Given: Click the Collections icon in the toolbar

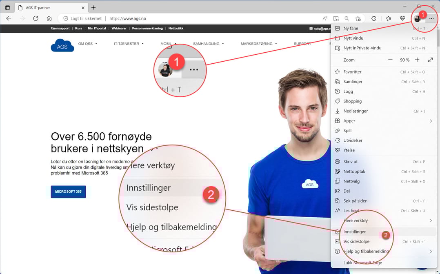Looking at the screenshot, I should coord(389,18).
